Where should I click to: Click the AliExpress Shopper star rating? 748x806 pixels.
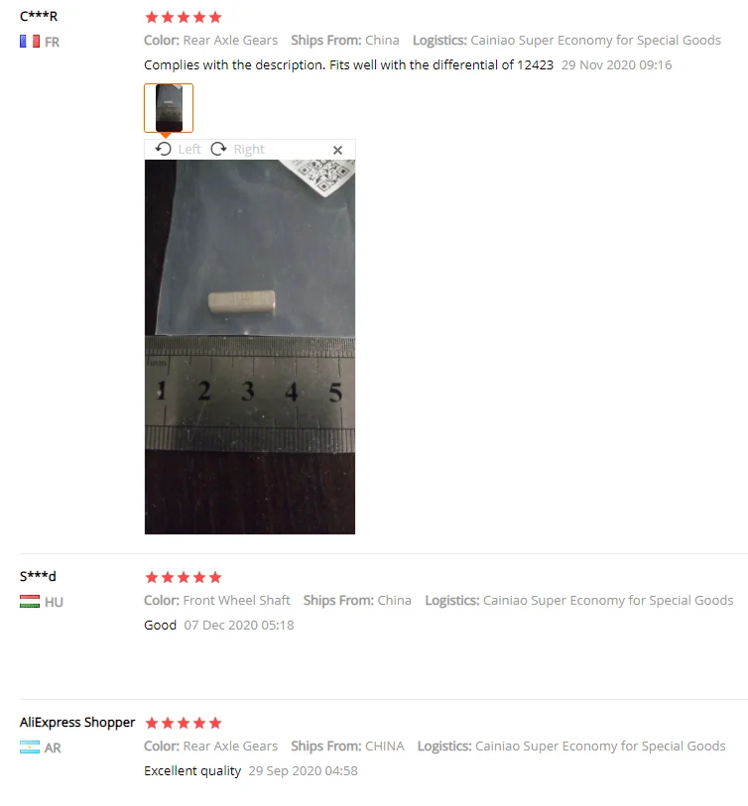point(184,724)
